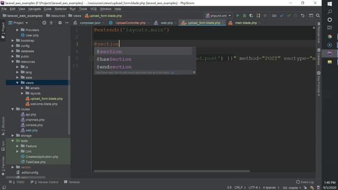
Task: Select User.php in the project tree
Action: 30,35
